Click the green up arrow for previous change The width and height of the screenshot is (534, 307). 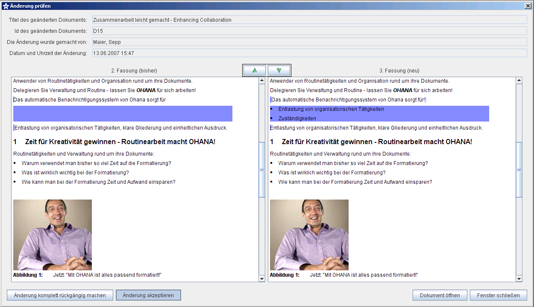point(255,70)
